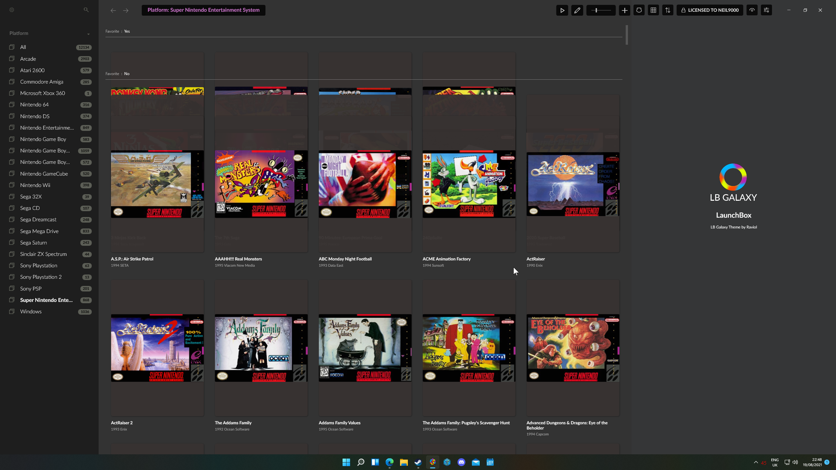
Task: Select the Sony Playstation 2 platform
Action: (x=50, y=277)
